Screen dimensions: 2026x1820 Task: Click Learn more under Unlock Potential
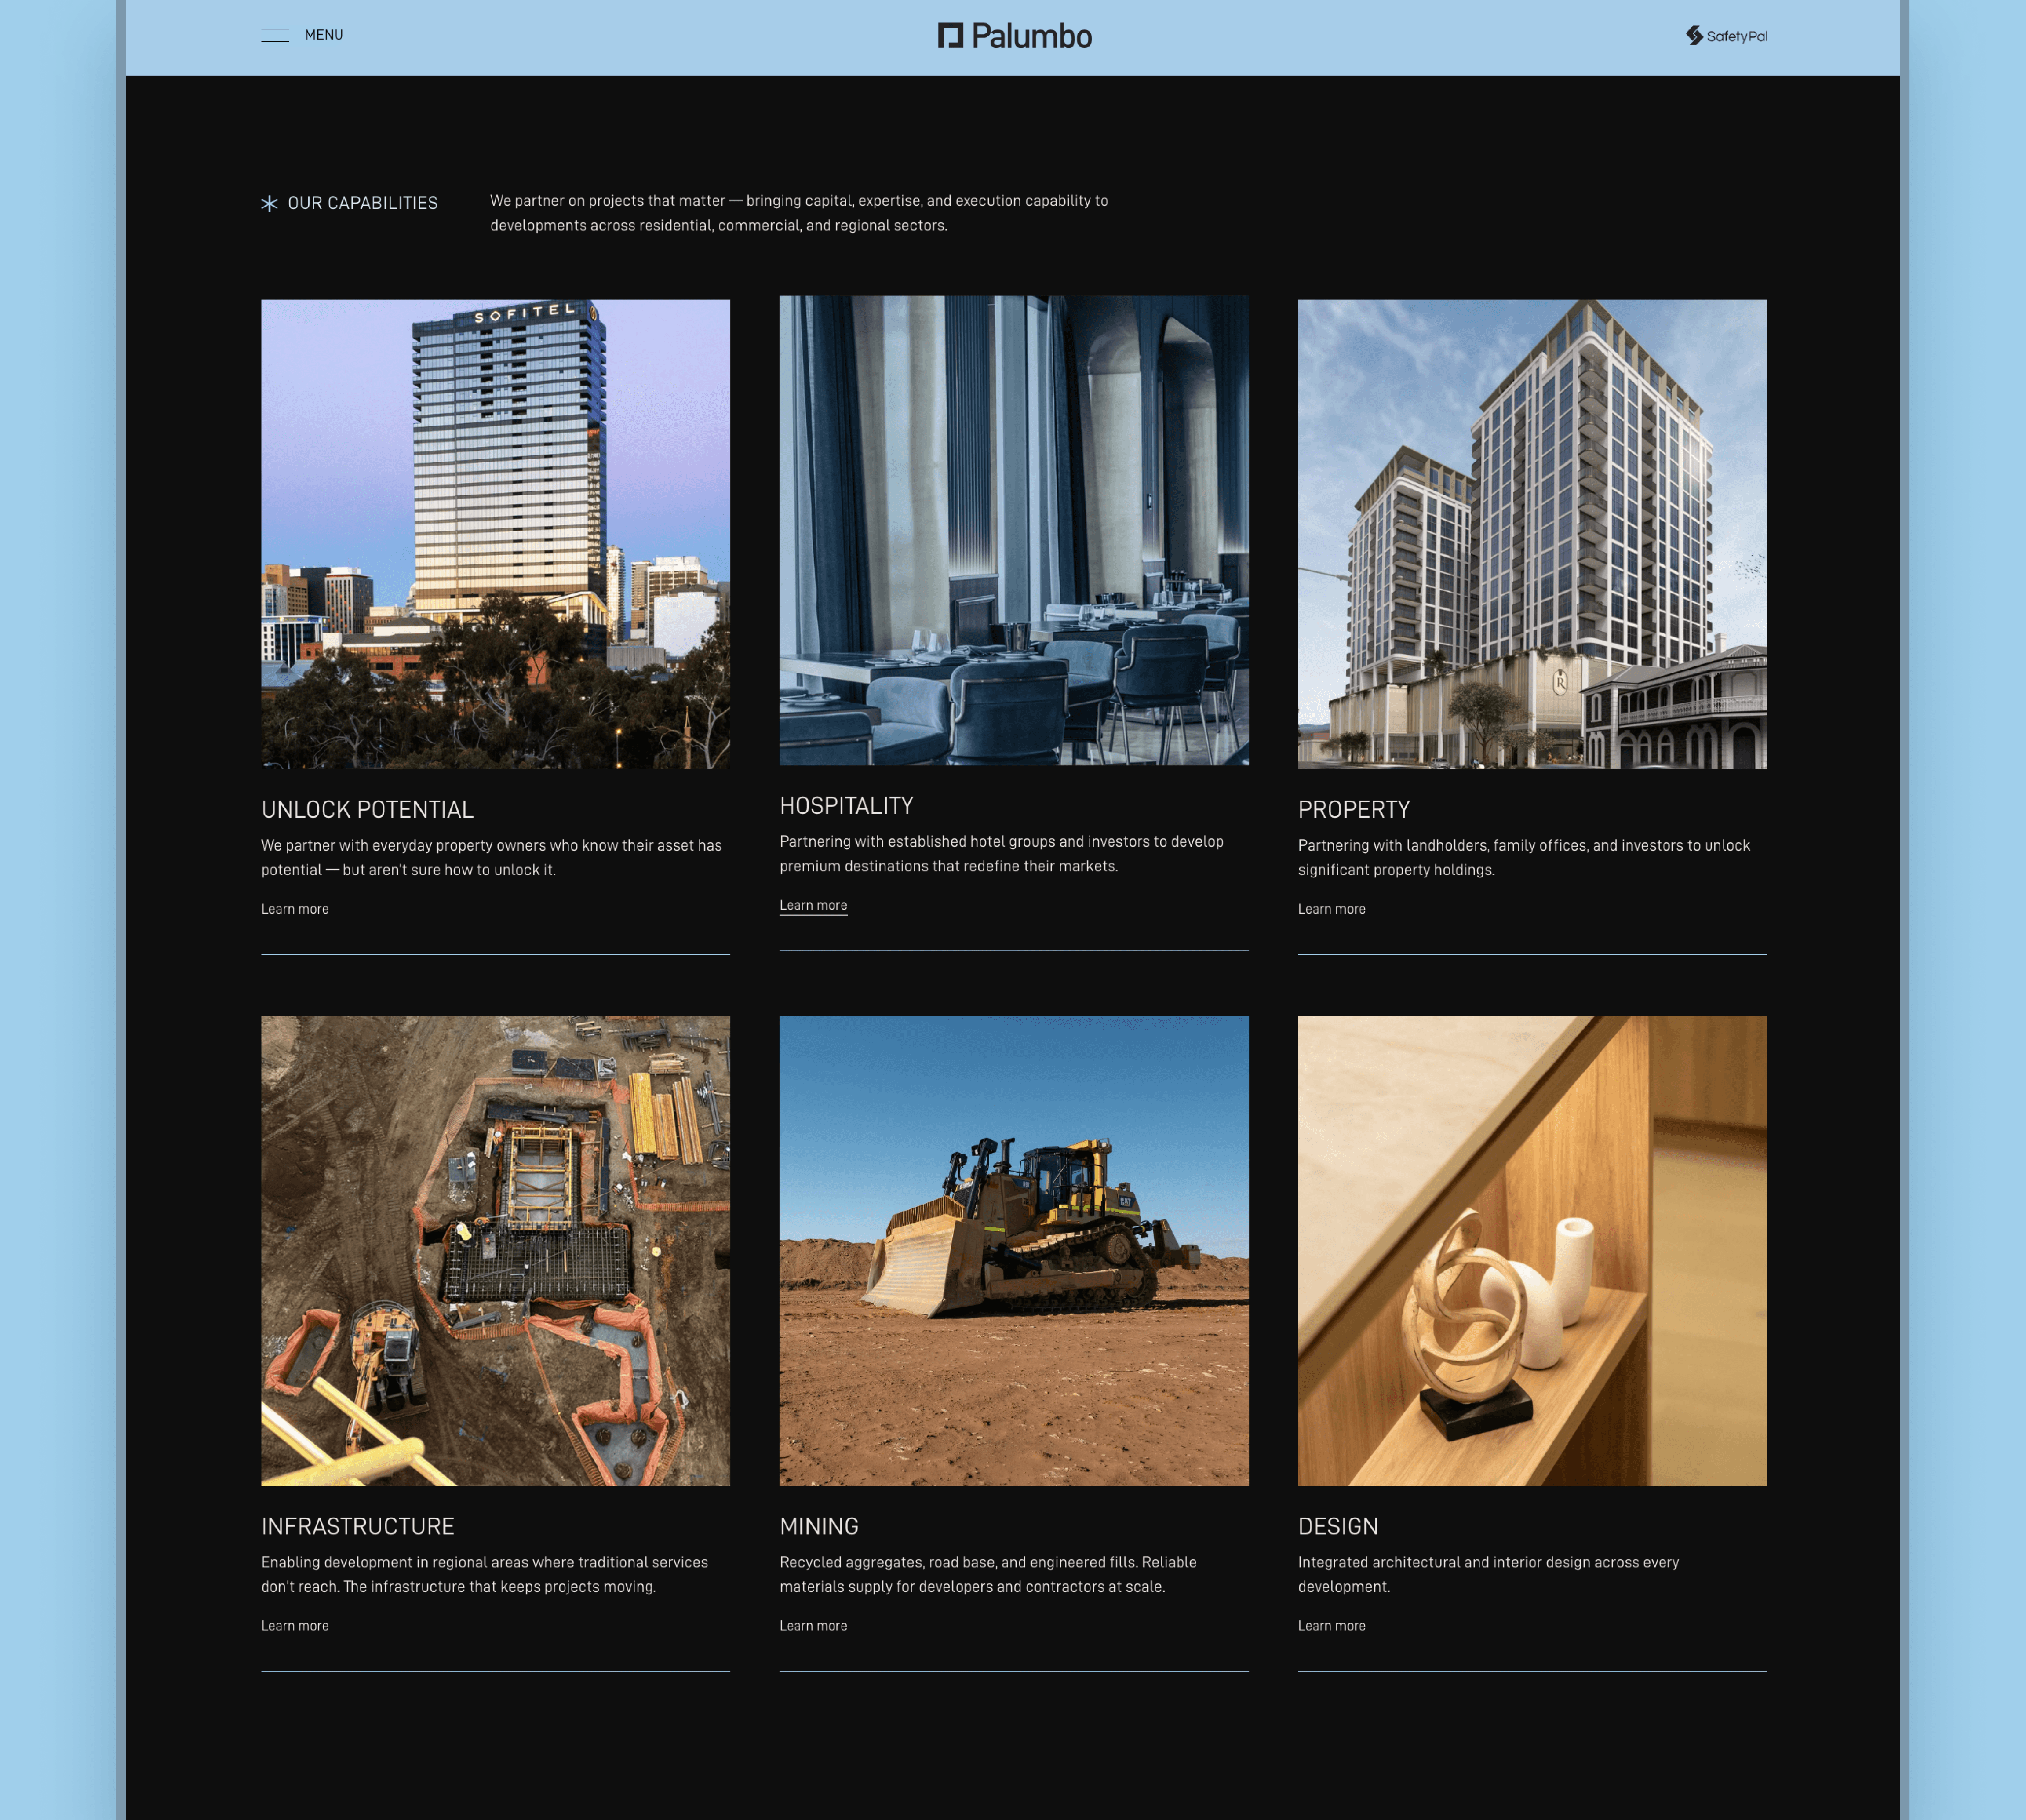[x=295, y=909]
